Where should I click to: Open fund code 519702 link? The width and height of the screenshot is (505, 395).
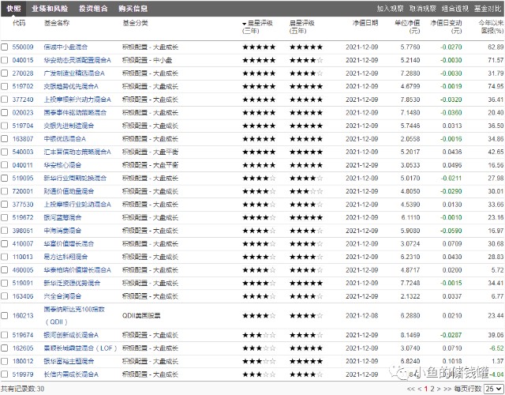tap(23, 86)
